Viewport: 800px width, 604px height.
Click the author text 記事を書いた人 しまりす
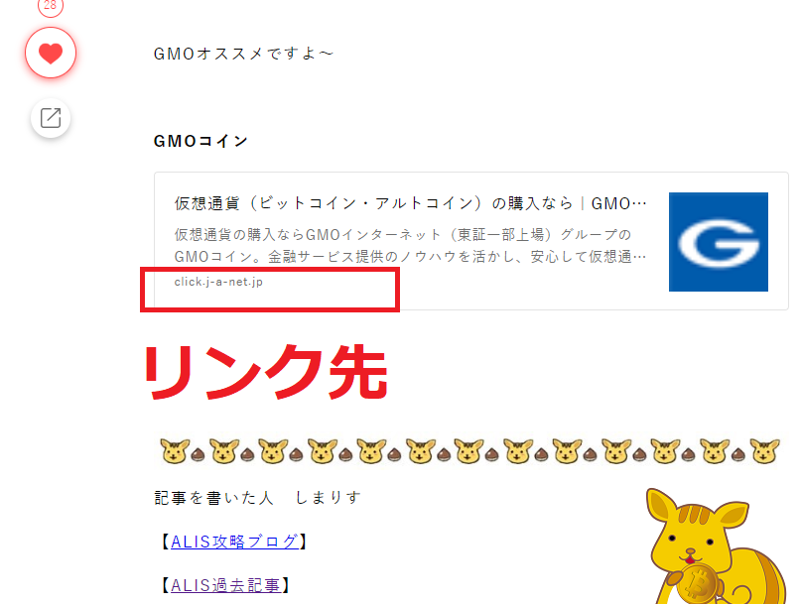[x=258, y=498]
